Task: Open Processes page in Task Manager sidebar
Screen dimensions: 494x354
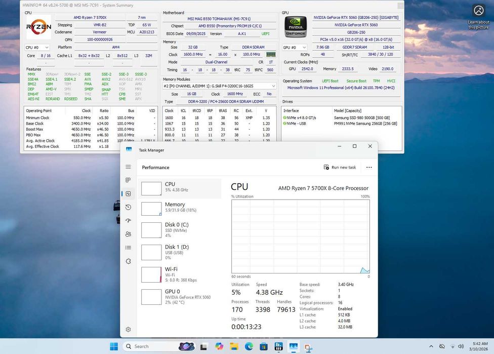Action: (128, 180)
